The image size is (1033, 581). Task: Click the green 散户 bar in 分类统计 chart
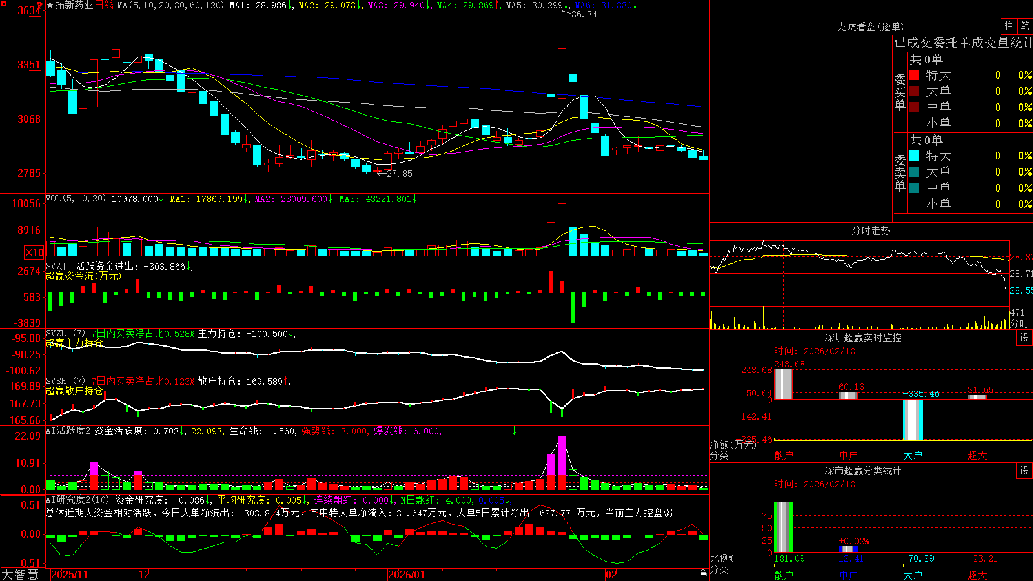point(784,527)
